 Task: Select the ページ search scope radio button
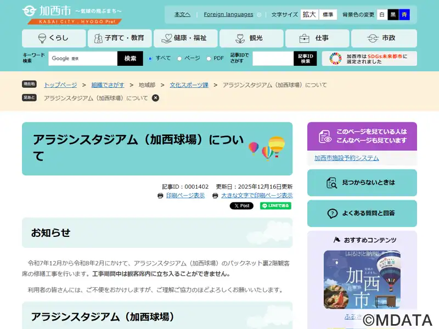179,59
